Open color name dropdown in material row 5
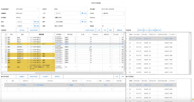The width and height of the screenshot is (194, 102). 75,47
